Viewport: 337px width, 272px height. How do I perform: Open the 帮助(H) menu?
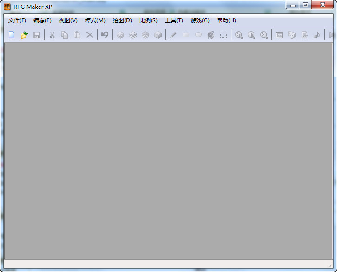point(226,20)
